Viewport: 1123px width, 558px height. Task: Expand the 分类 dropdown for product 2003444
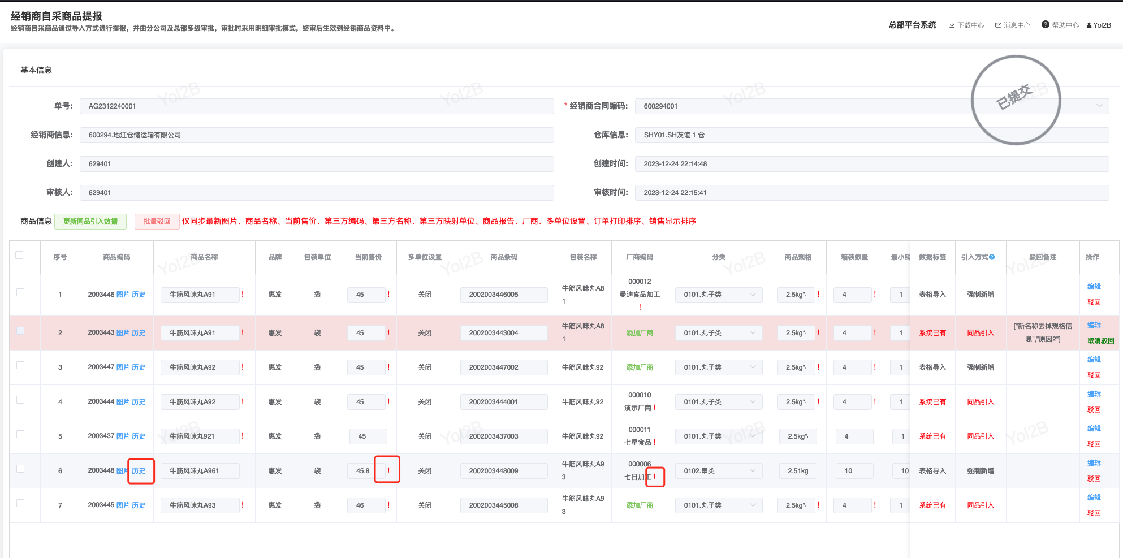(719, 402)
